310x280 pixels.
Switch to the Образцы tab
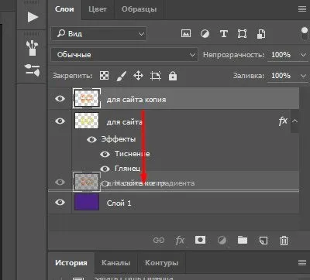click(139, 9)
